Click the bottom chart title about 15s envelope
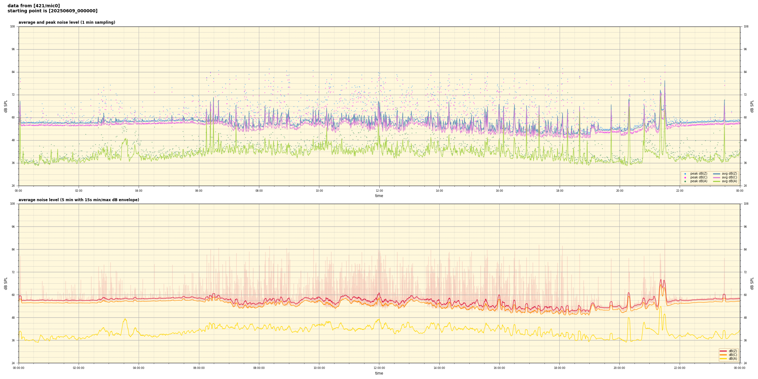Image resolution: width=758 pixels, height=379 pixels. [x=79, y=200]
